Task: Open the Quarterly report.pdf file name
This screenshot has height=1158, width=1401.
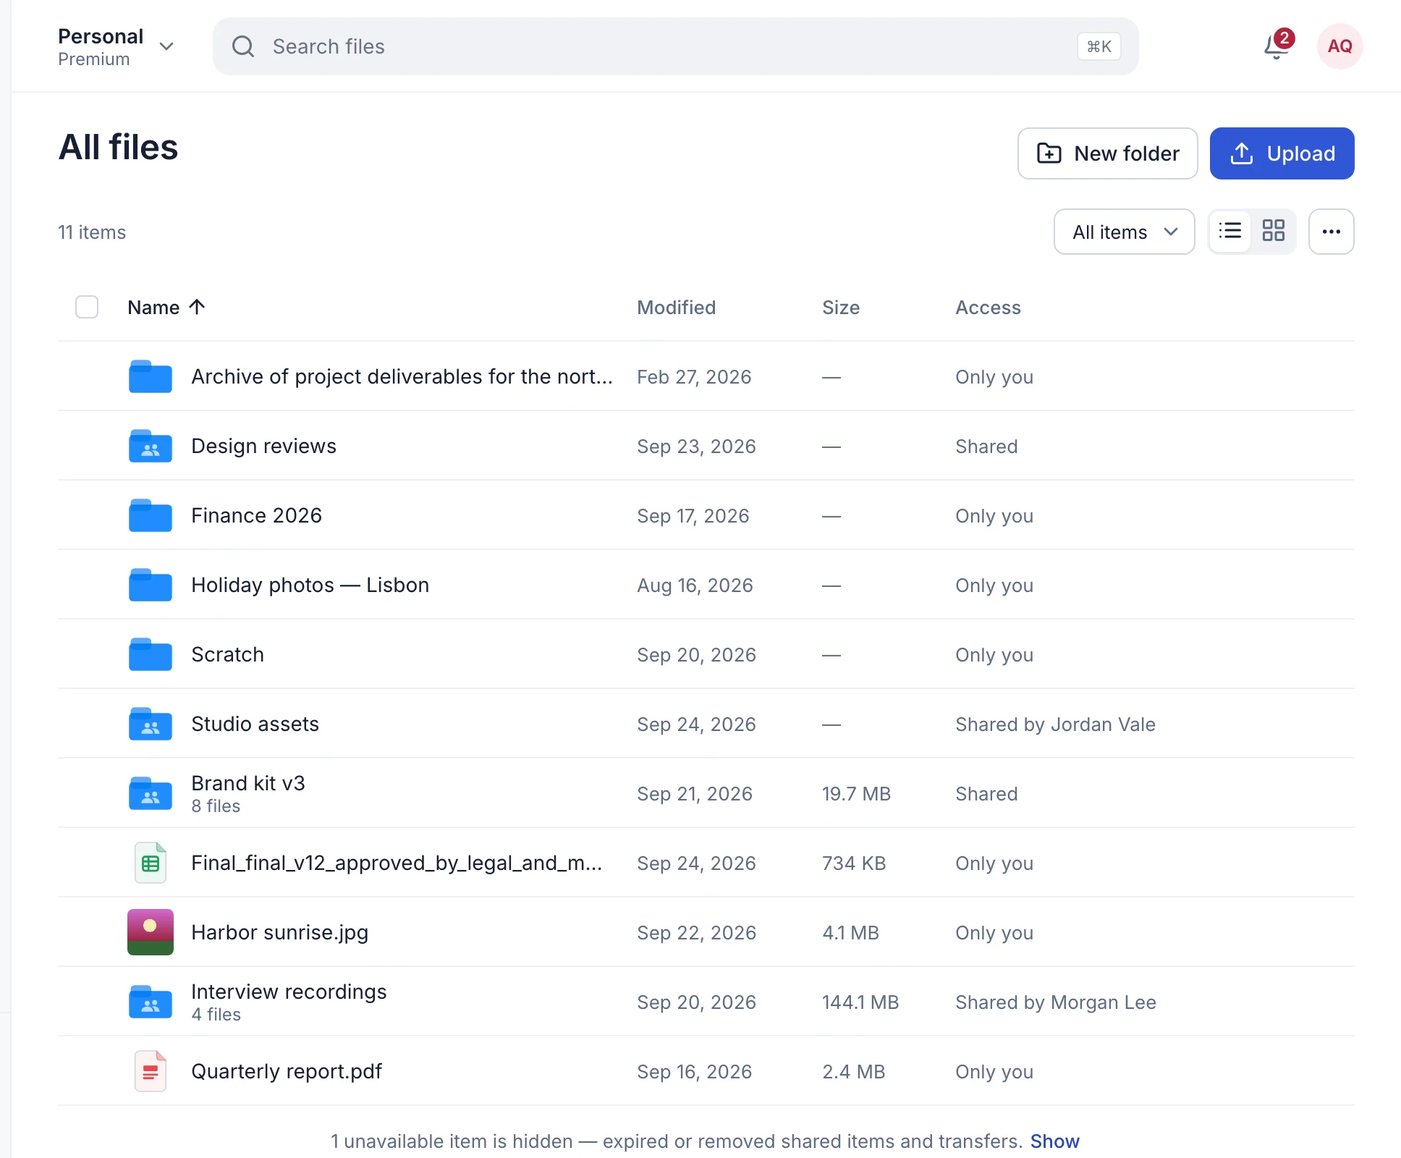Action: click(x=287, y=1071)
